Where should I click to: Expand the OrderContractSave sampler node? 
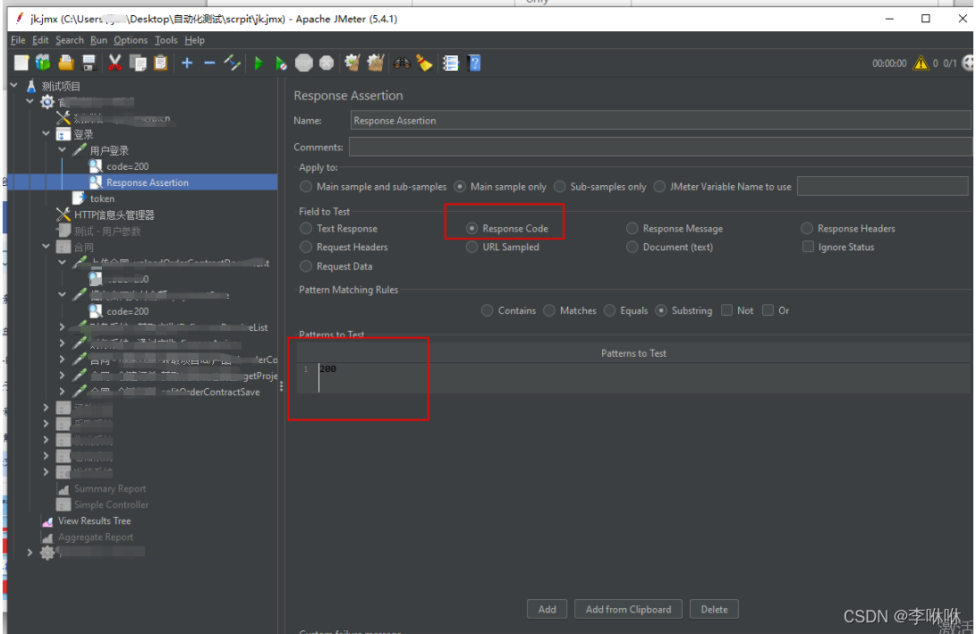[x=63, y=391]
